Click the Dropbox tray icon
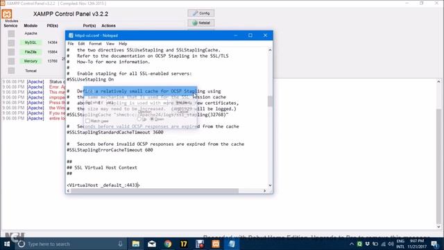 [368, 244]
